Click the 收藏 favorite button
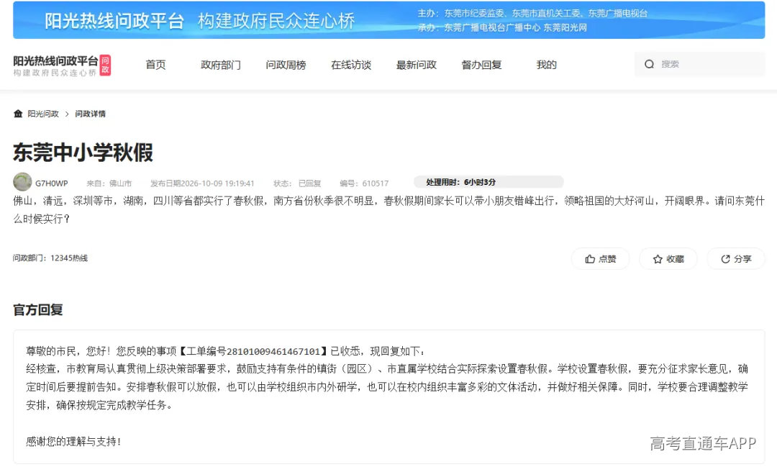Image resolution: width=777 pixels, height=472 pixels. (x=668, y=259)
